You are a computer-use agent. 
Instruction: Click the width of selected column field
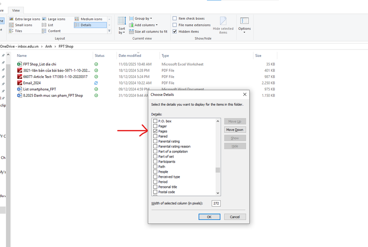pos(216,203)
